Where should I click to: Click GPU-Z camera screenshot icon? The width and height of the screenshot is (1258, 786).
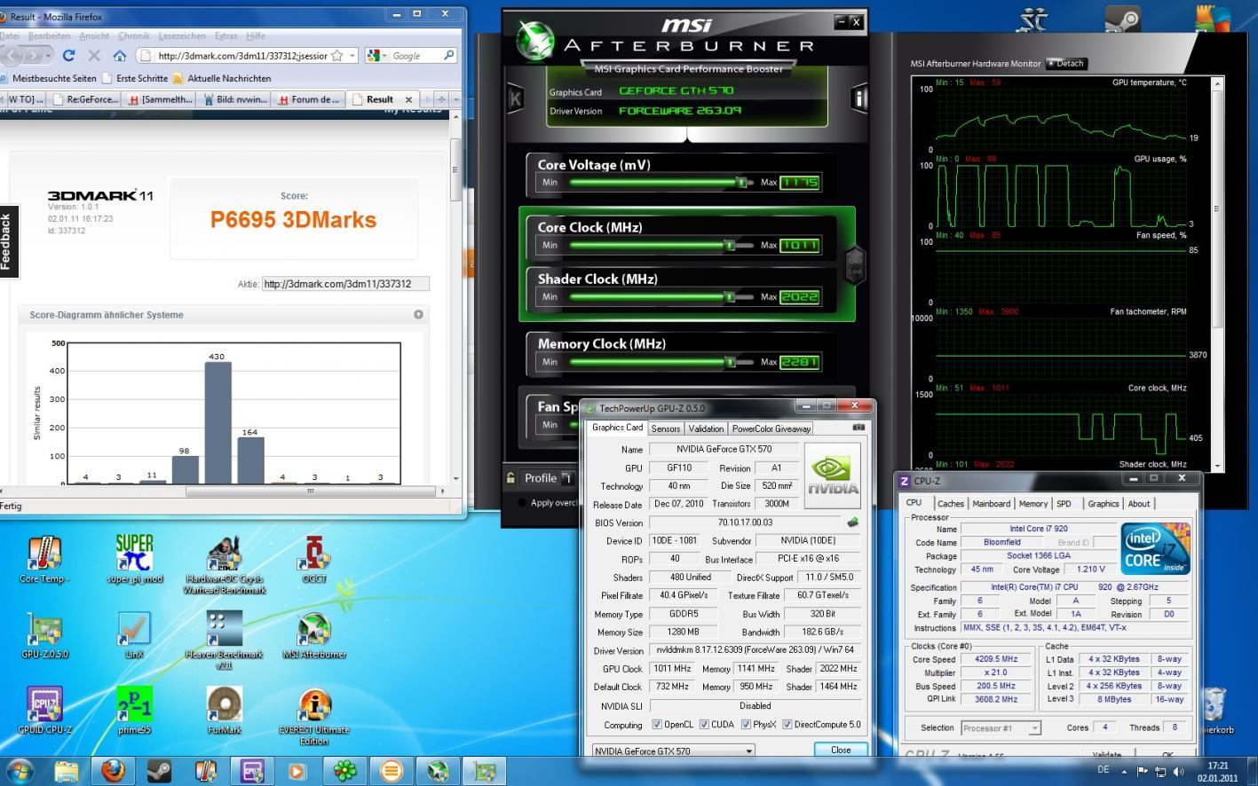point(858,428)
